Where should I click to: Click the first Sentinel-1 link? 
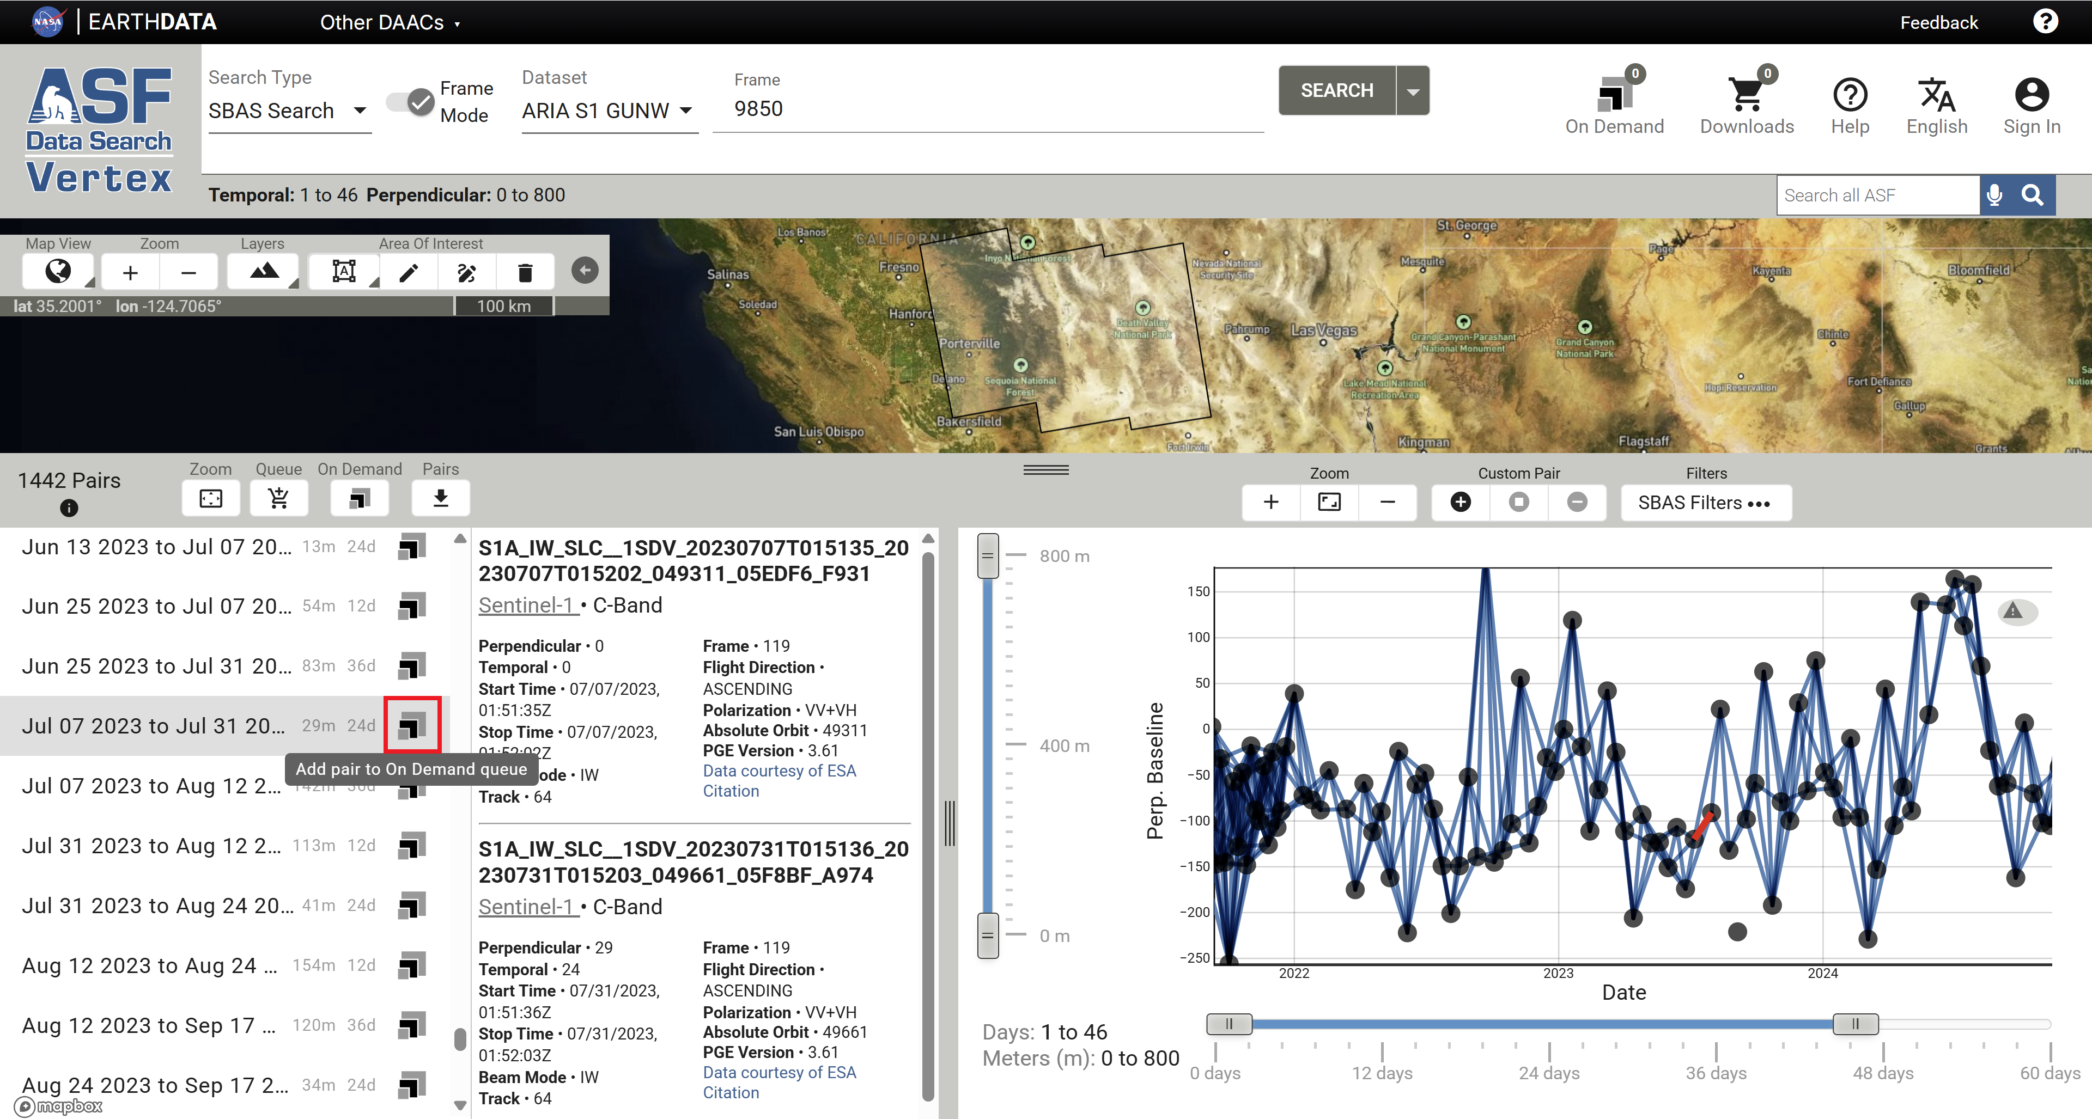[x=527, y=606]
